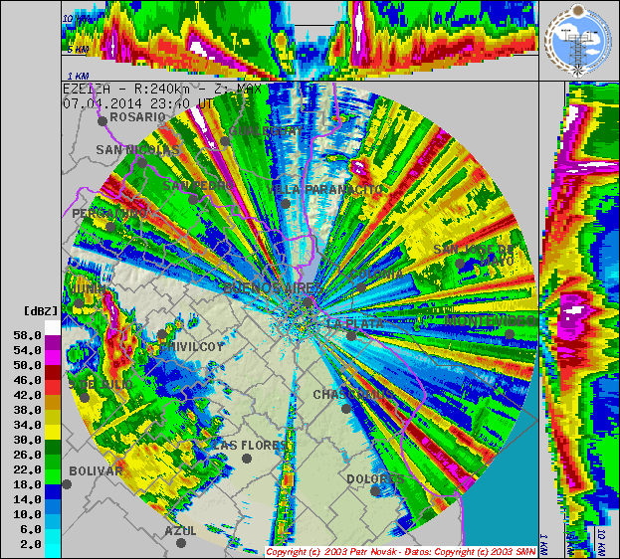Click the 58.0 legend value

pyautogui.click(x=27, y=335)
